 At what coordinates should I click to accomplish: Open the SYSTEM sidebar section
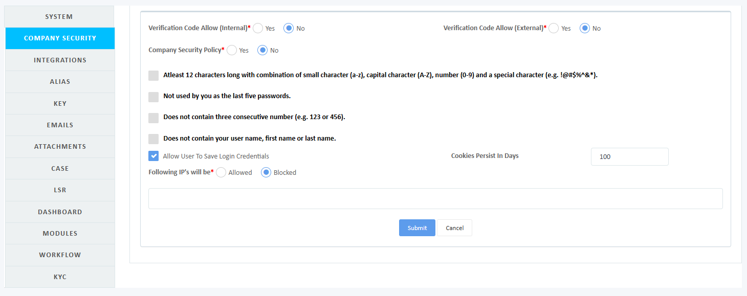60,17
